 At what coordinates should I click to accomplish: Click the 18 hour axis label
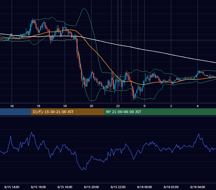point(65,106)
